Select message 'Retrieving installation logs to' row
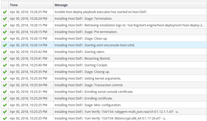This screenshot has width=207, height=121. pos(129,25)
